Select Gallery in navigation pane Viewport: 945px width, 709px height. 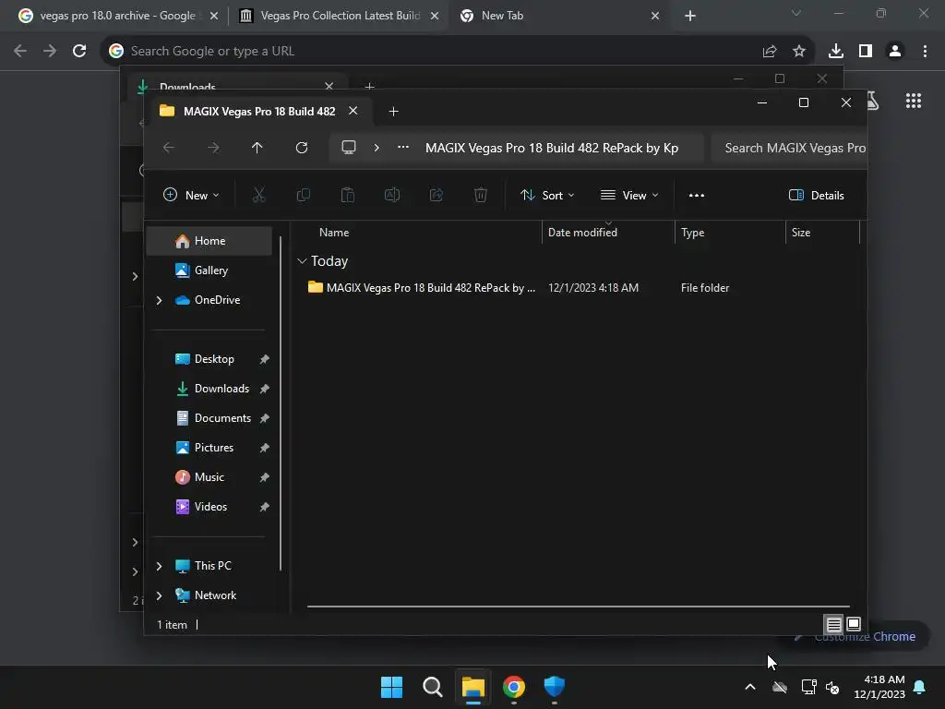(x=209, y=270)
